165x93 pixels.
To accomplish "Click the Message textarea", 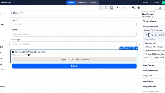I will pos(74,45).
